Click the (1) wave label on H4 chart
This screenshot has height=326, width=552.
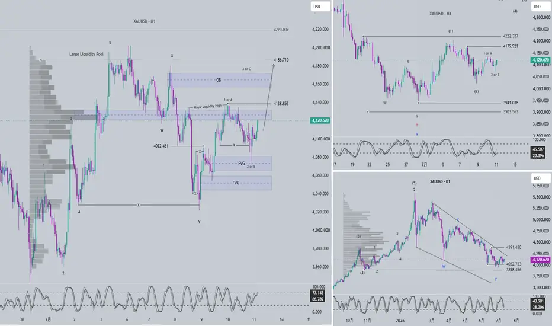pos(451,31)
